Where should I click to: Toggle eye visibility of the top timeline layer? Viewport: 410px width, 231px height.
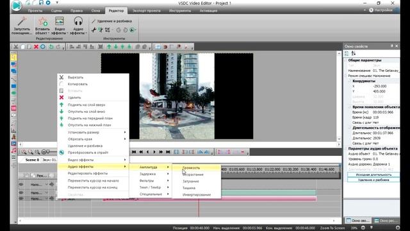tap(21, 184)
